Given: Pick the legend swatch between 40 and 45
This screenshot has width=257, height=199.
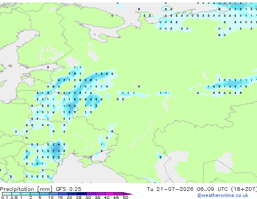Looking at the screenshot, I should 110,194.
